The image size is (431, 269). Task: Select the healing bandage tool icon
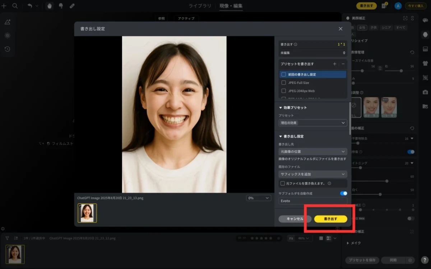pos(72,6)
